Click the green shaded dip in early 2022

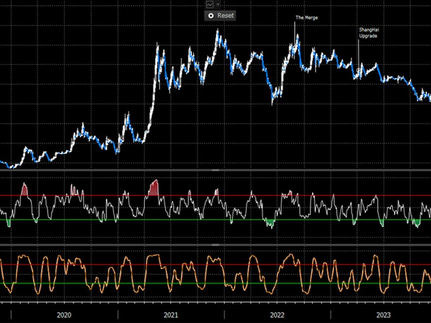(x=270, y=223)
